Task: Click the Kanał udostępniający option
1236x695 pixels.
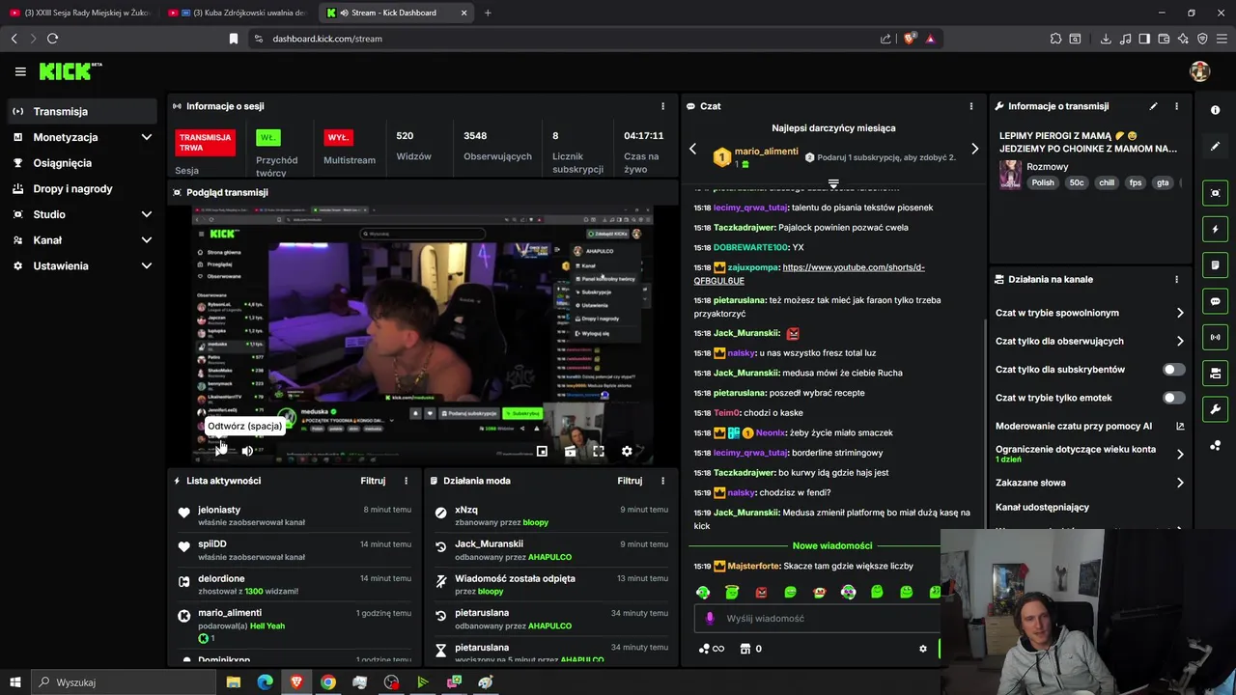Action: click(1043, 507)
